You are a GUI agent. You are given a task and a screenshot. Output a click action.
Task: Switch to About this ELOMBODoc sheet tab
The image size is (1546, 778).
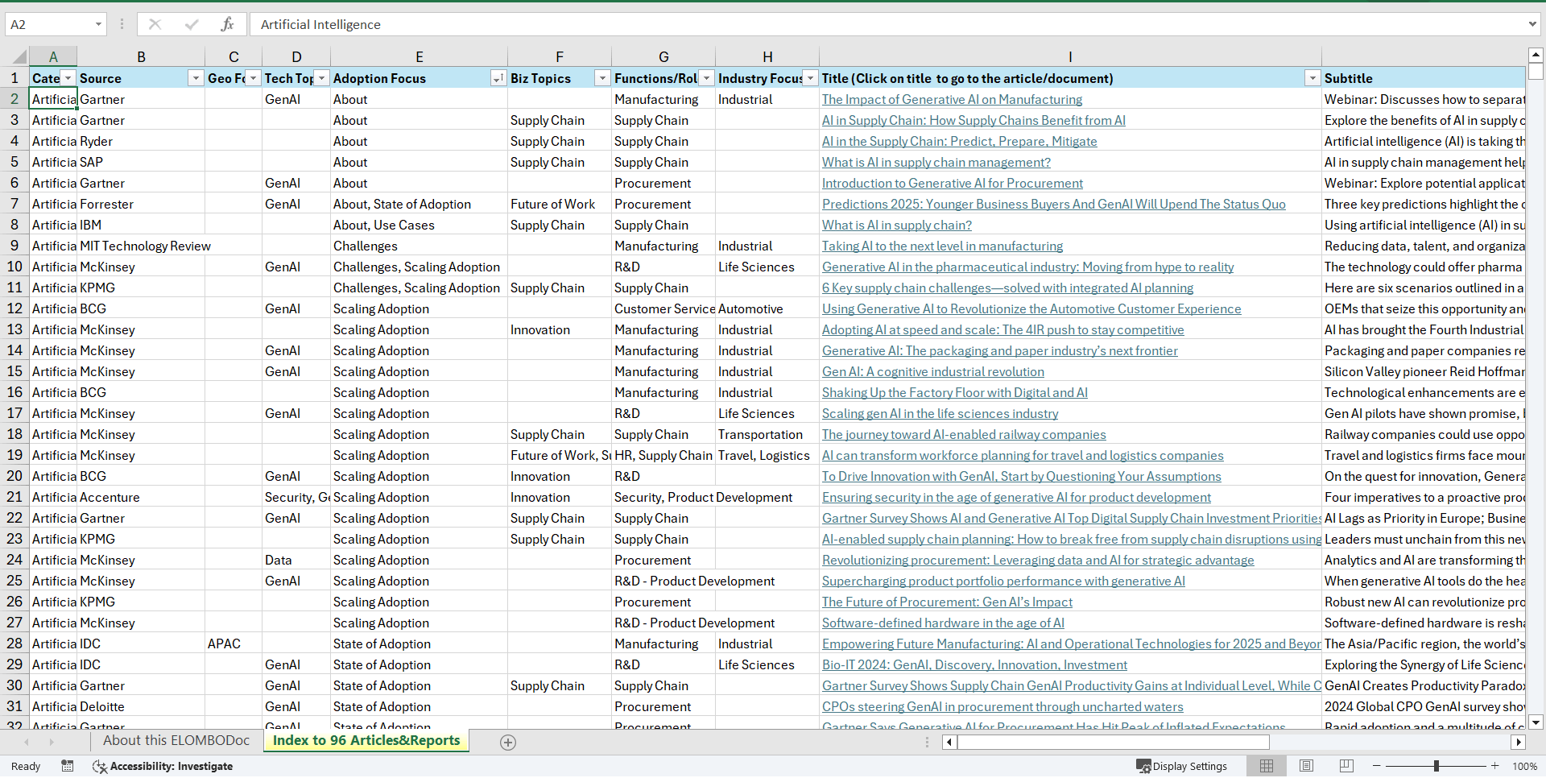[176, 740]
